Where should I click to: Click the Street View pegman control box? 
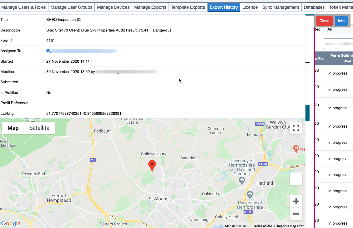pyautogui.click(x=296, y=179)
